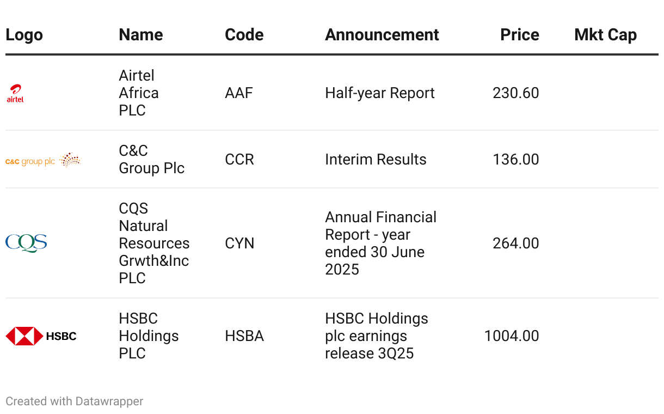The height and width of the screenshot is (414, 664).
Task: Click the Airtel logo icon
Action: click(x=15, y=93)
